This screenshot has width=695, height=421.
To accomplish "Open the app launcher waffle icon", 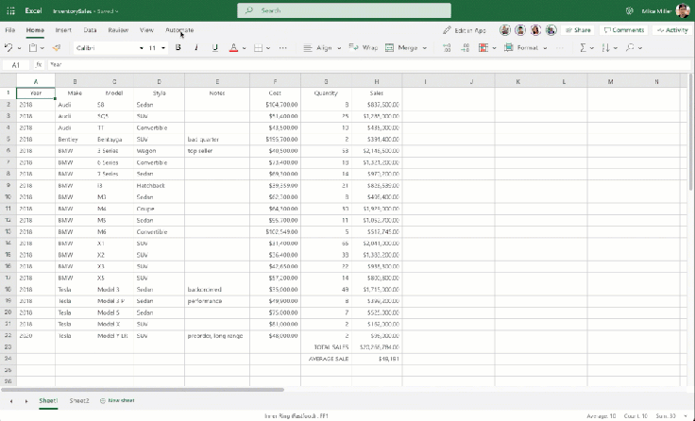I will [11, 10].
